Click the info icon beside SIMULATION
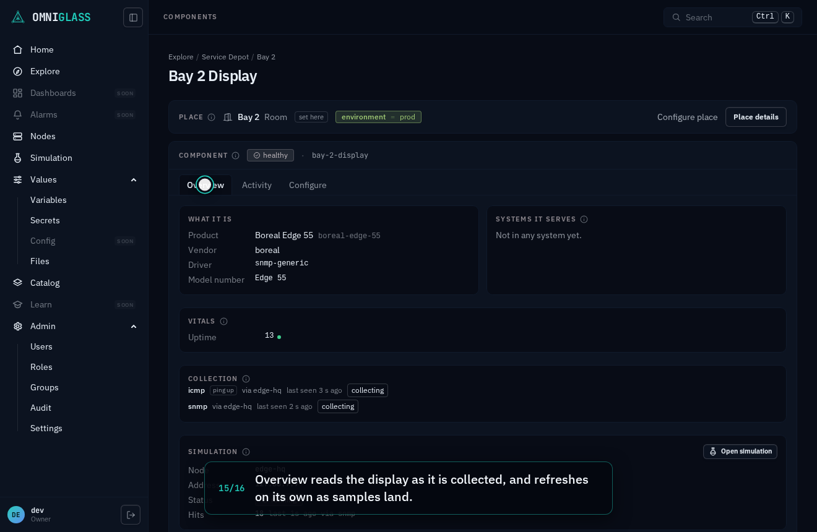 point(246,452)
